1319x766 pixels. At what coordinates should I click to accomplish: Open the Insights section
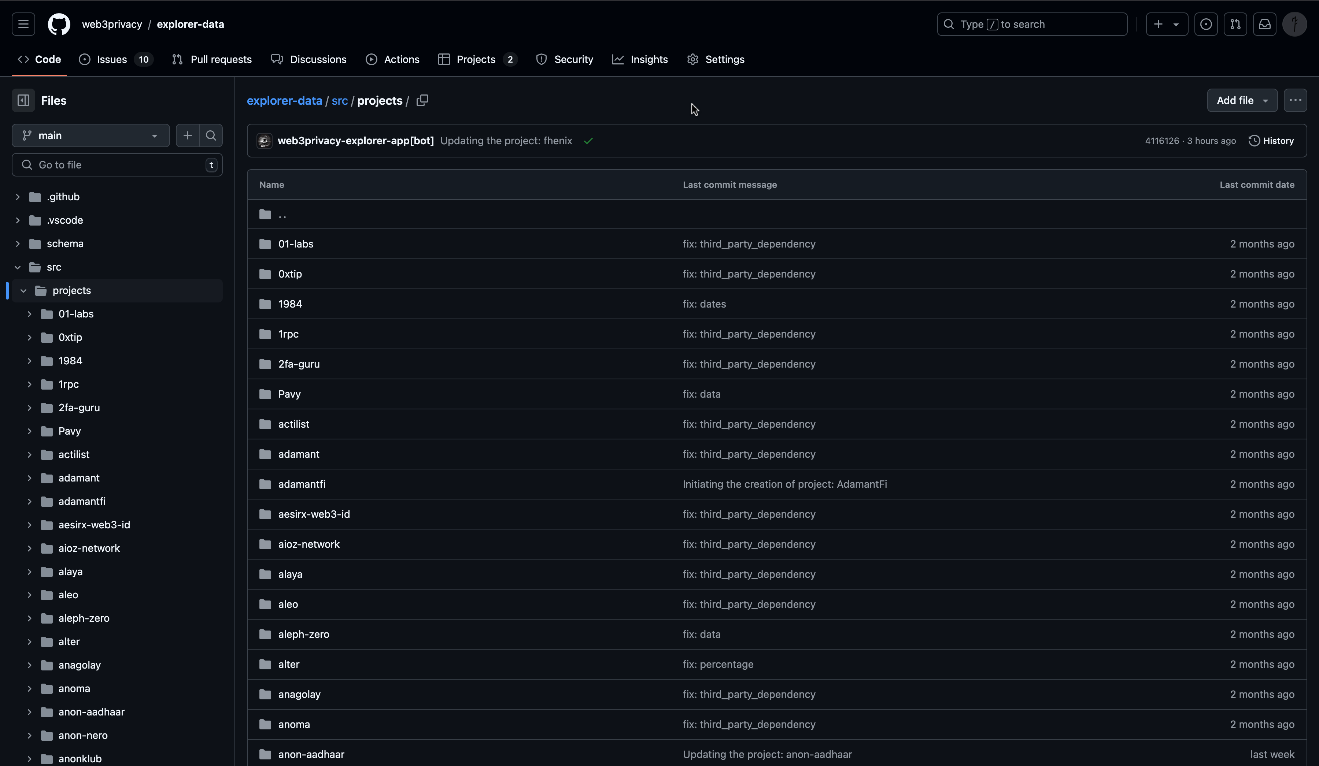[649, 59]
